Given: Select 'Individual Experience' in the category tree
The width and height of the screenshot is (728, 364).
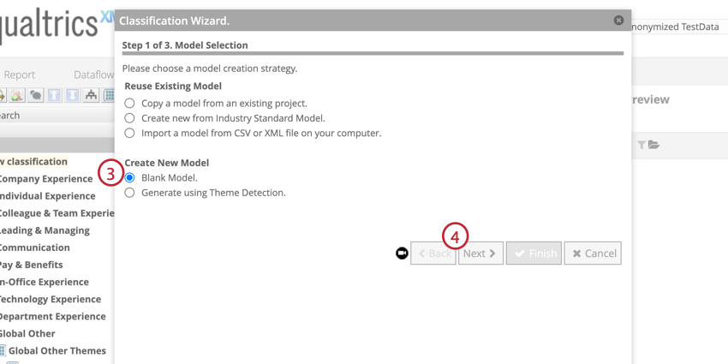Looking at the screenshot, I should click(x=47, y=196).
